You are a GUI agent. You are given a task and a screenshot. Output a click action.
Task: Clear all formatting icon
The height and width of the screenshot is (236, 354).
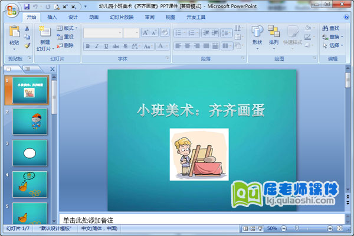click(165, 32)
